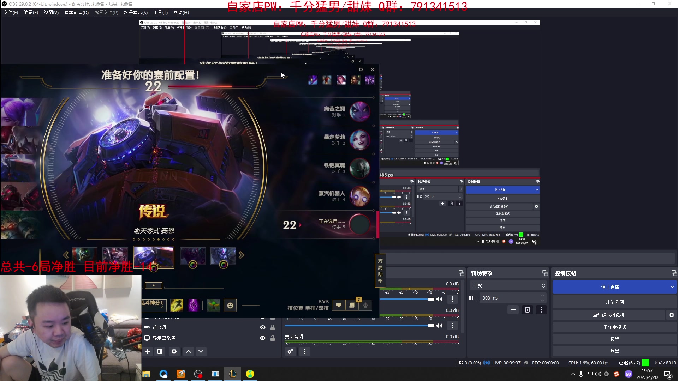
Task: Pop out the Scene Transitions dock
Action: pyautogui.click(x=545, y=273)
